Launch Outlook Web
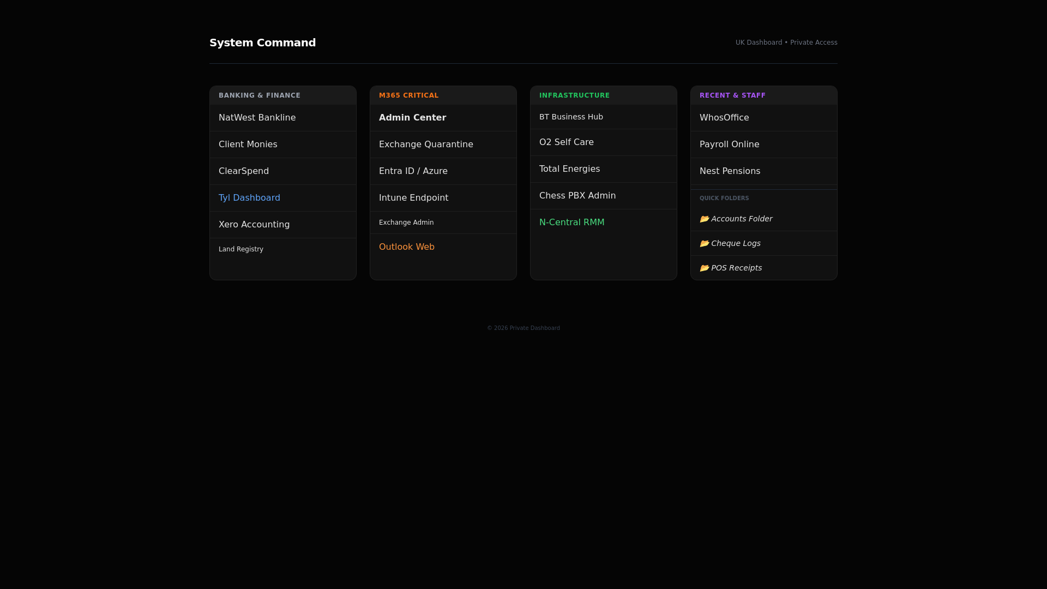 click(443, 247)
